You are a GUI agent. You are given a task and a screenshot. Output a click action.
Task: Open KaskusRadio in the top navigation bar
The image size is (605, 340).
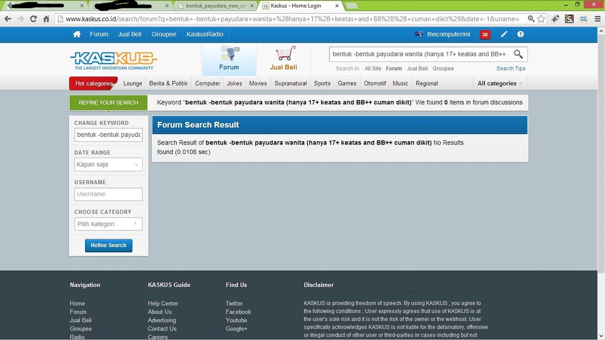[205, 34]
